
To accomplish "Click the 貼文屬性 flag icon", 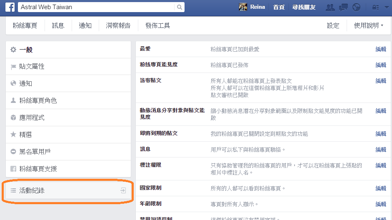I will [13, 67].
